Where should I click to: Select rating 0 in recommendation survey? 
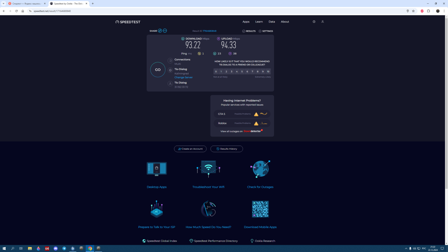216,71
